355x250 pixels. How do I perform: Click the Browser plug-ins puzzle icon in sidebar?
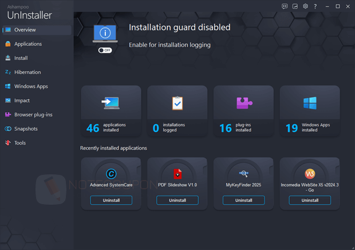[x=8, y=115]
